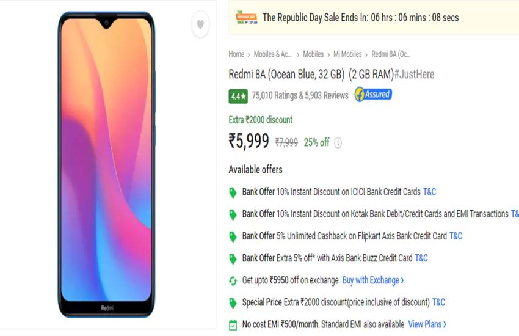Click exchange arrows icon beside Get upto
Viewport: 519px width, 336px height.
click(x=233, y=280)
